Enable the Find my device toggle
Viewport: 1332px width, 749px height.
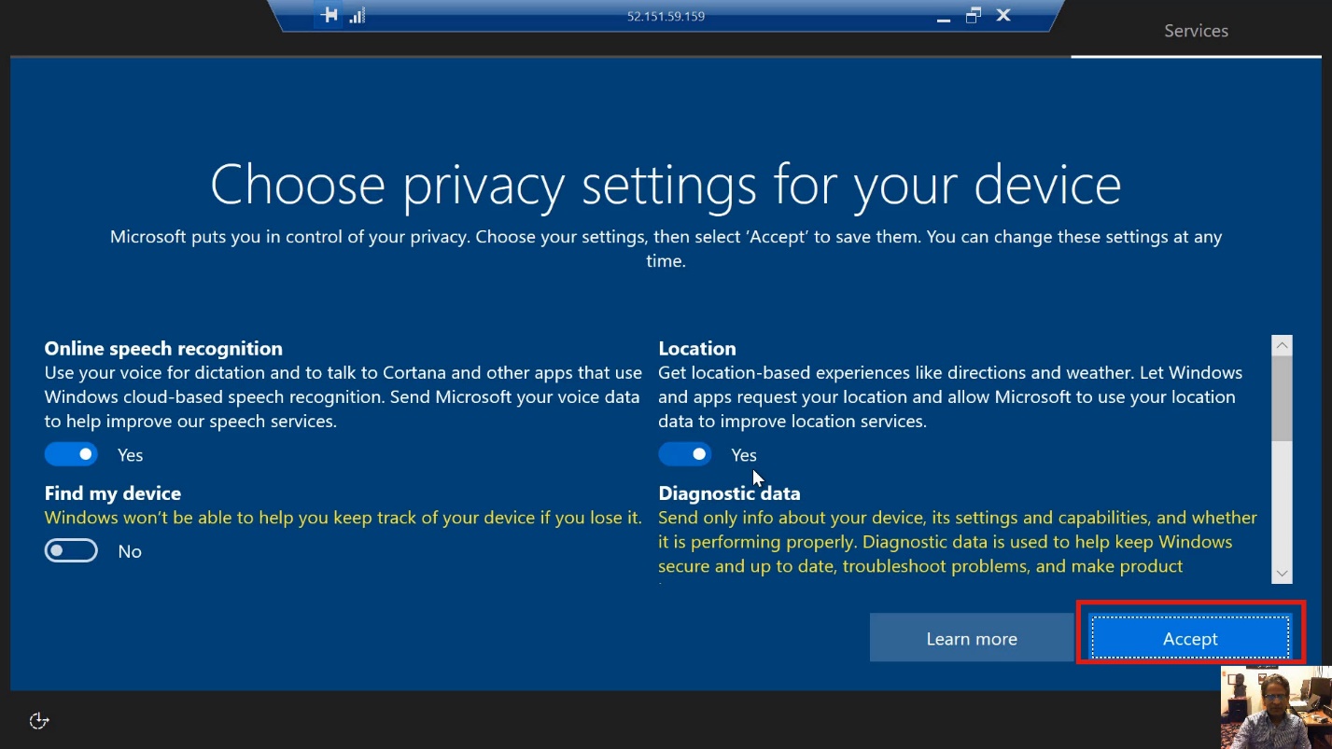point(71,551)
